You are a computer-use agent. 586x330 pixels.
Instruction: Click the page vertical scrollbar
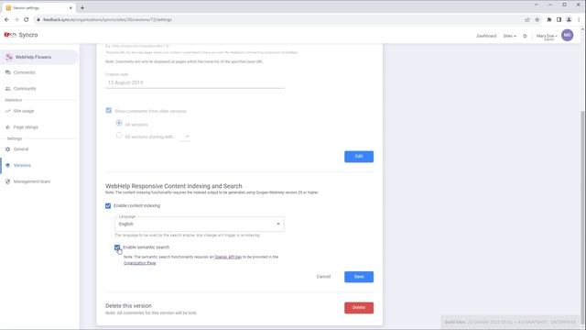click(x=583, y=217)
